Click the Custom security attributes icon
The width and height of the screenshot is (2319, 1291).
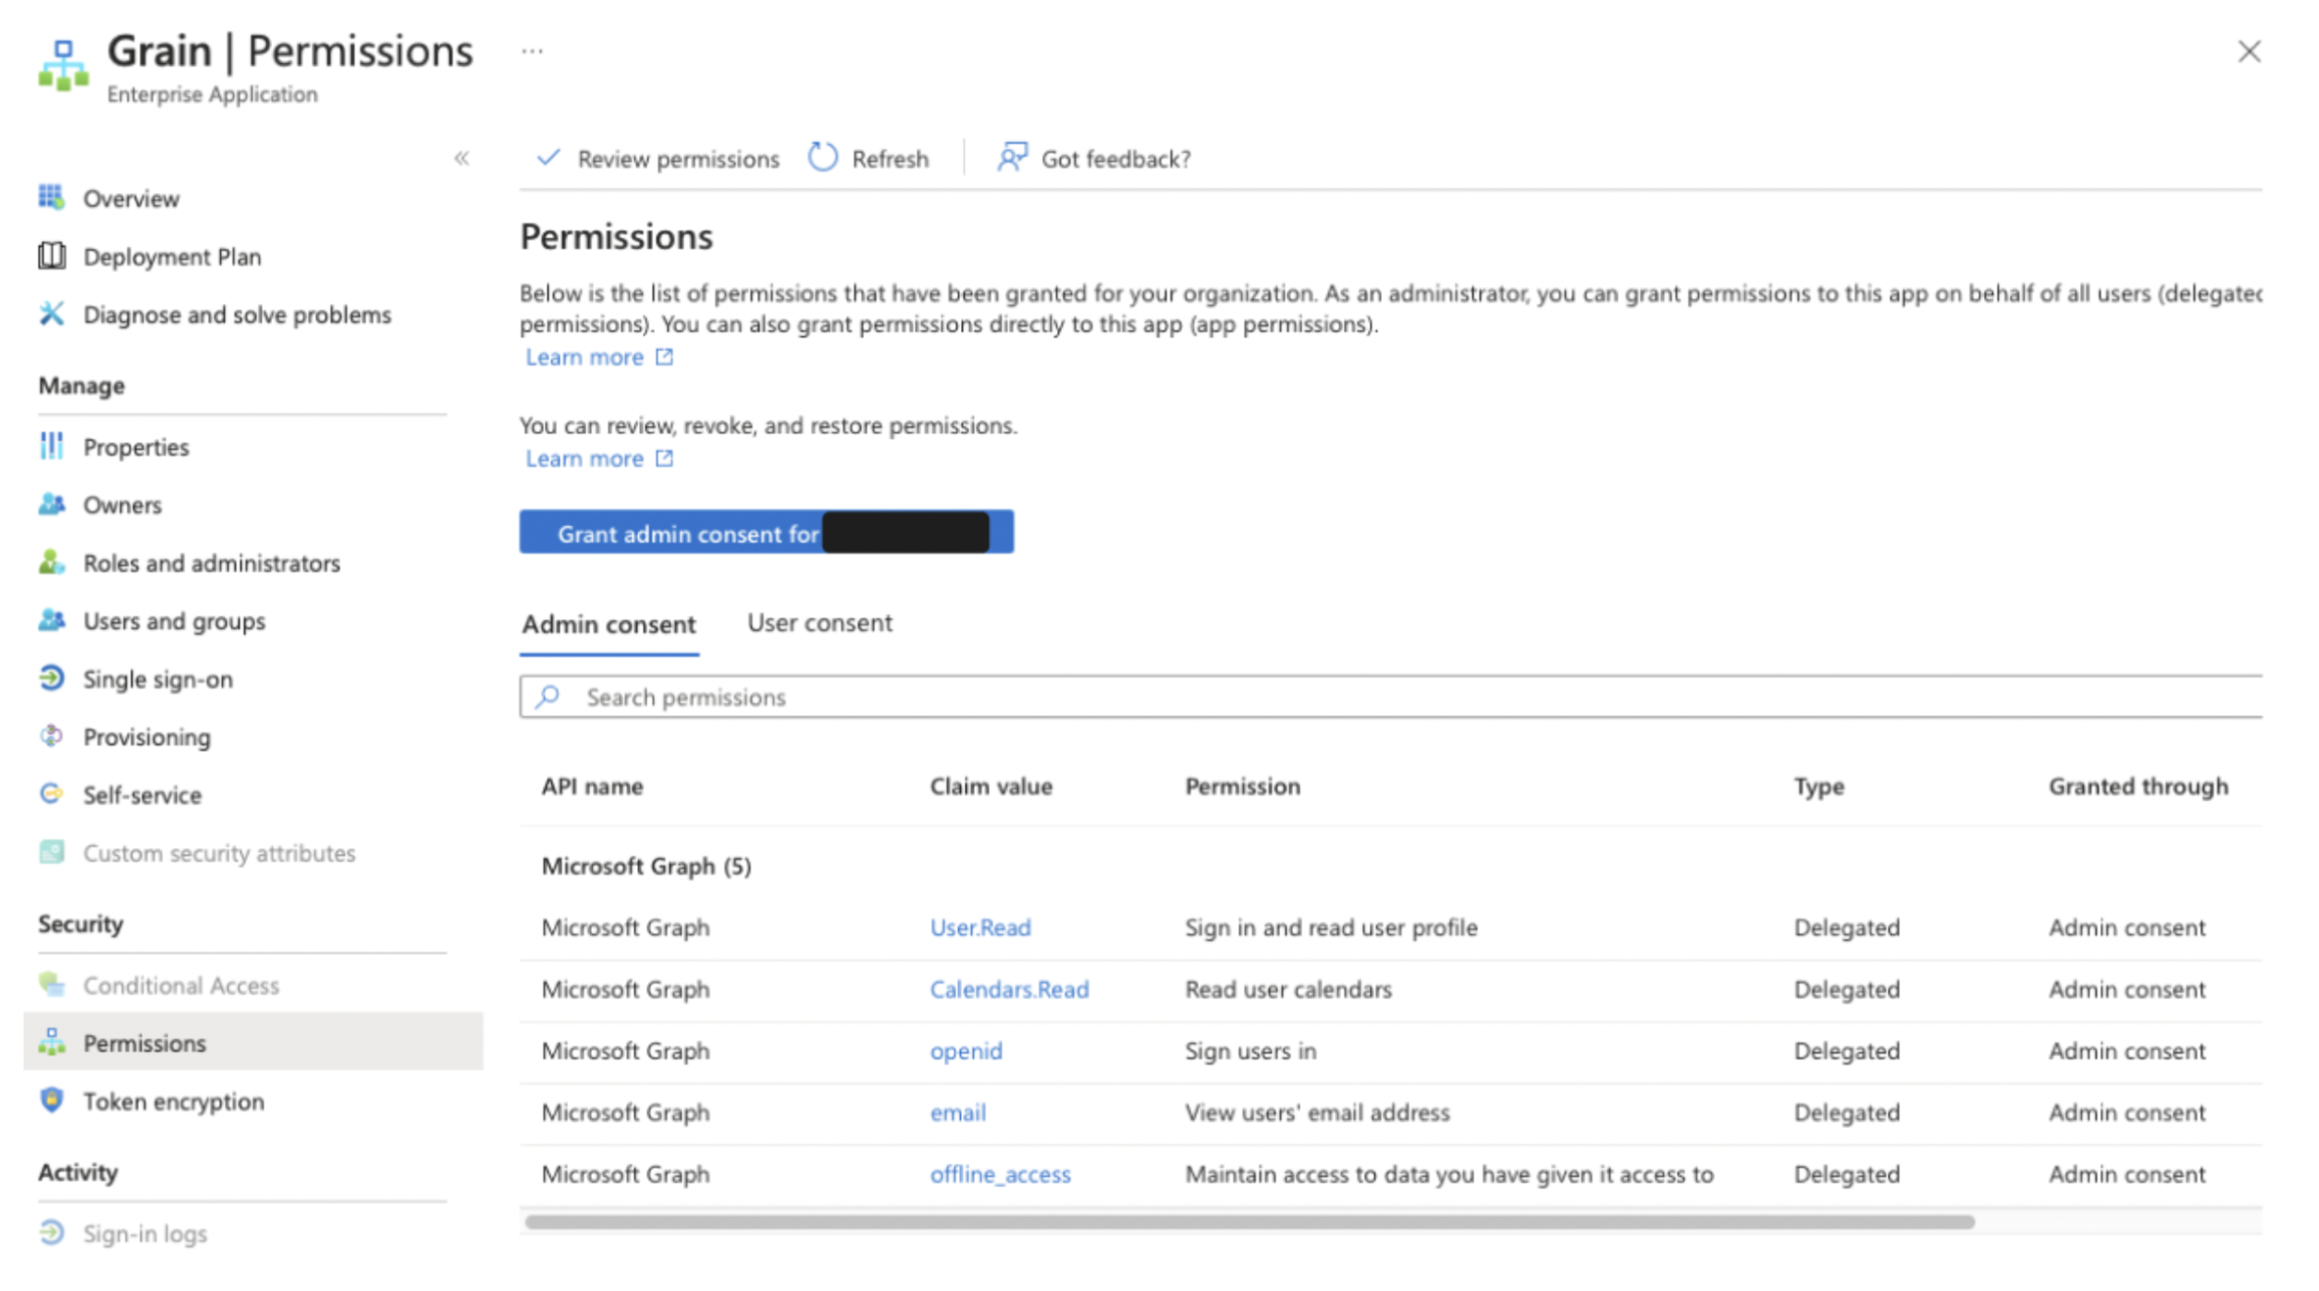click(52, 853)
